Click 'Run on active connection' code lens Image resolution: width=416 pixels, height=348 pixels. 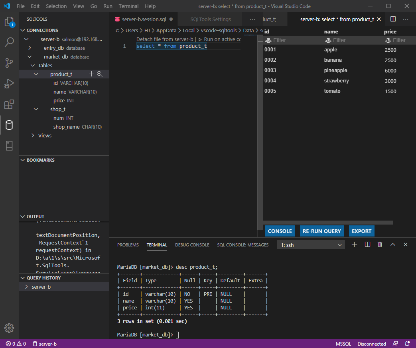click(220, 39)
